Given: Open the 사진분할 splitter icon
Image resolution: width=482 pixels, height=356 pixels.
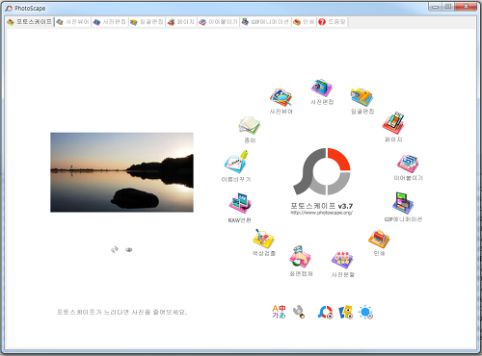Looking at the screenshot, I should [x=342, y=260].
